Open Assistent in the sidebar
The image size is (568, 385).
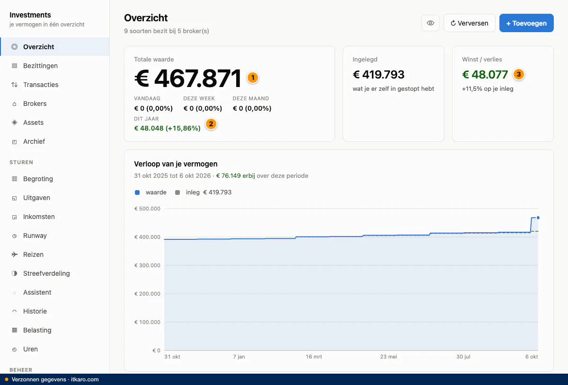tap(55, 292)
